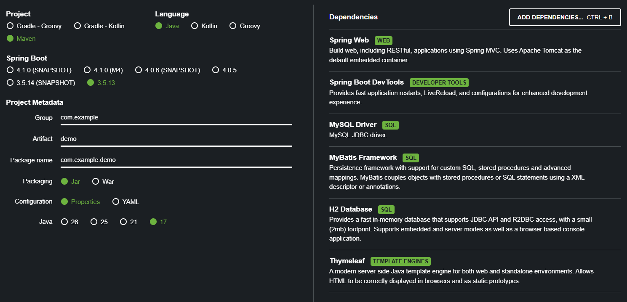Click the DEVELOPER TOOLS badge on Spring Boot DevTools

pyautogui.click(x=439, y=82)
